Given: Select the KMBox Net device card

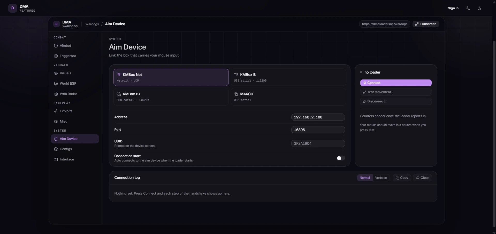Looking at the screenshot, I should [x=171, y=77].
